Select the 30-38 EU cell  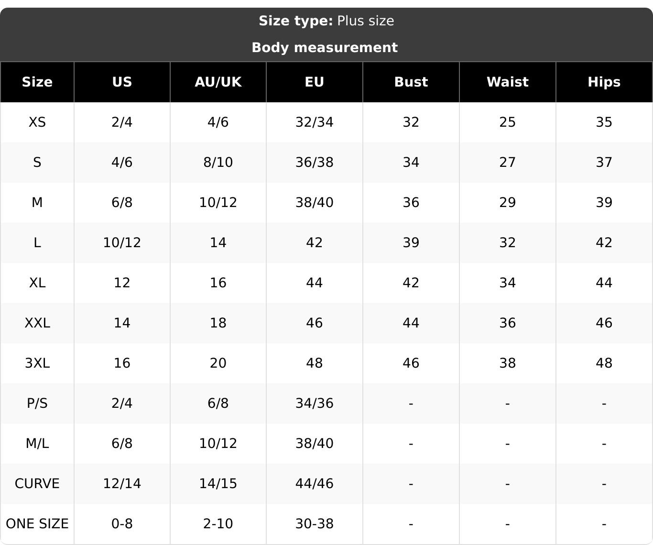tap(315, 524)
